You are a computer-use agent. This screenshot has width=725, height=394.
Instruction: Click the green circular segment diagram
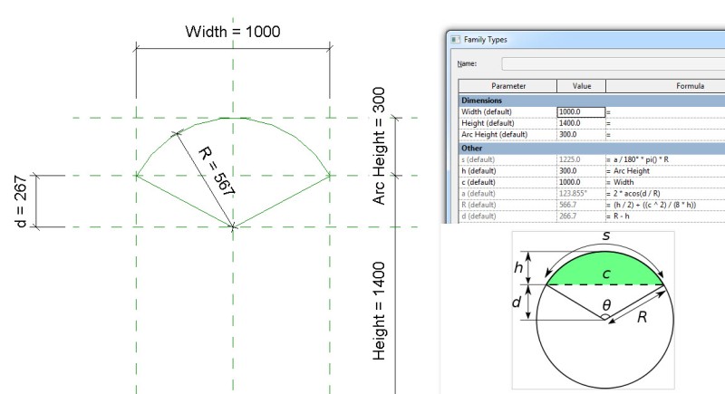click(x=605, y=269)
